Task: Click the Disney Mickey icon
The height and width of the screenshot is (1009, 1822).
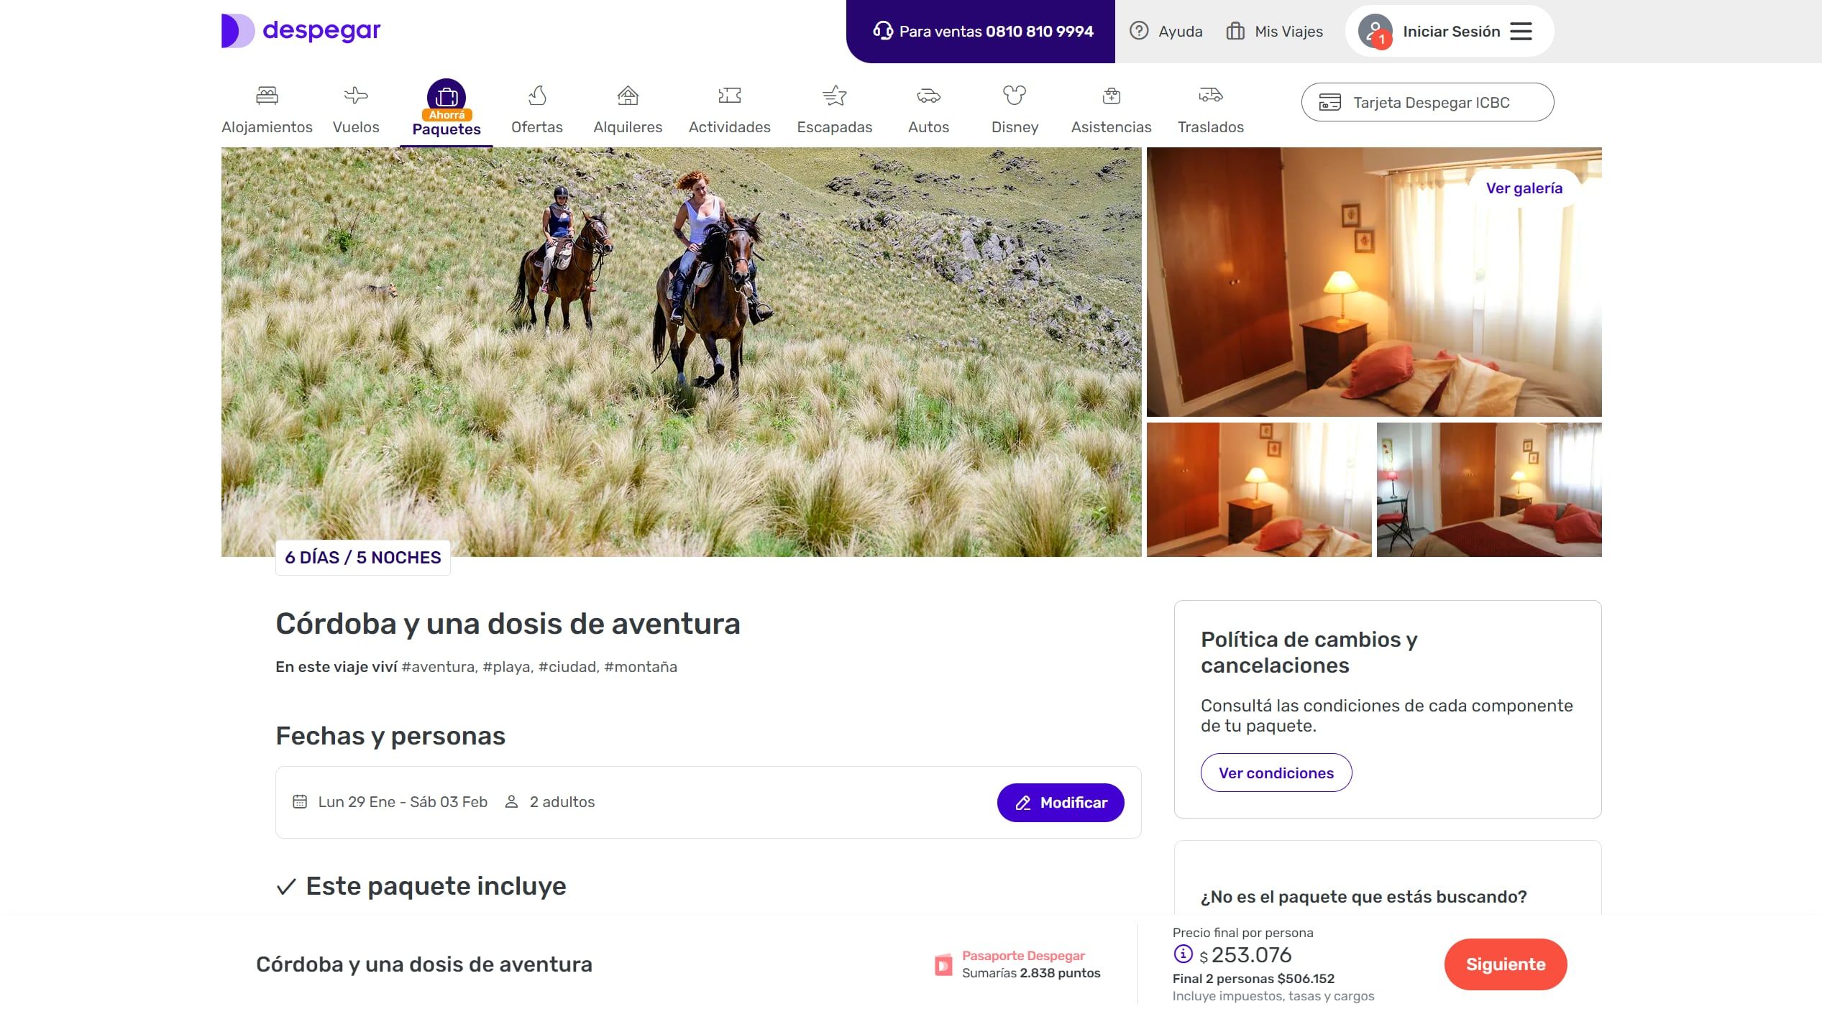Action: (x=1014, y=95)
